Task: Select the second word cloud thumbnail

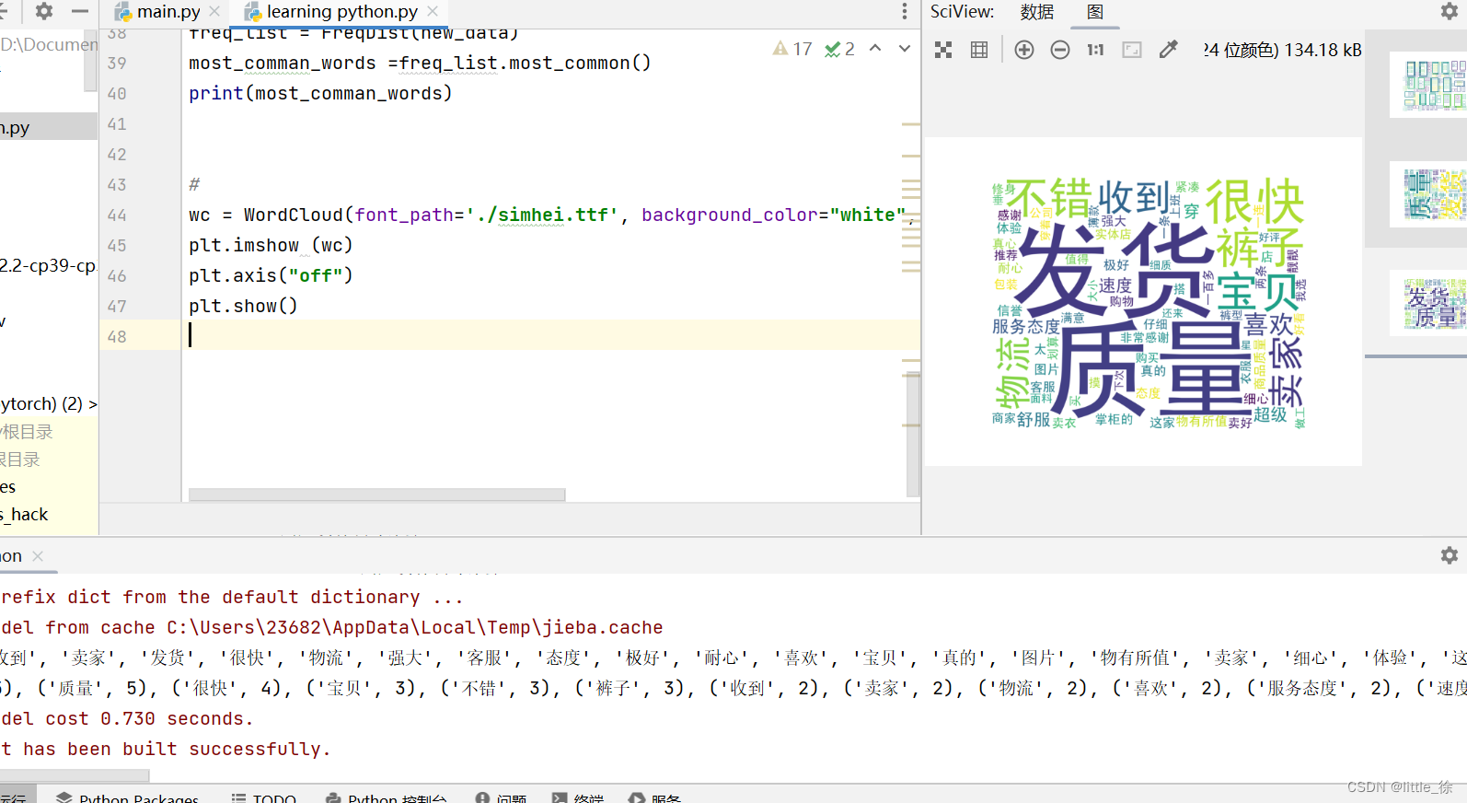Action: [1430, 194]
